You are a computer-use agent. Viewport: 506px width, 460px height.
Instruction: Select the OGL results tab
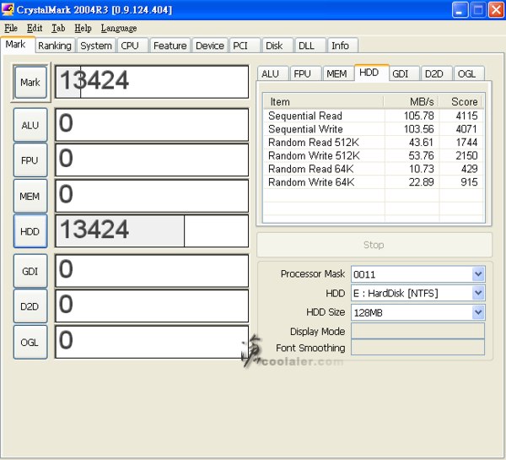[x=466, y=73]
